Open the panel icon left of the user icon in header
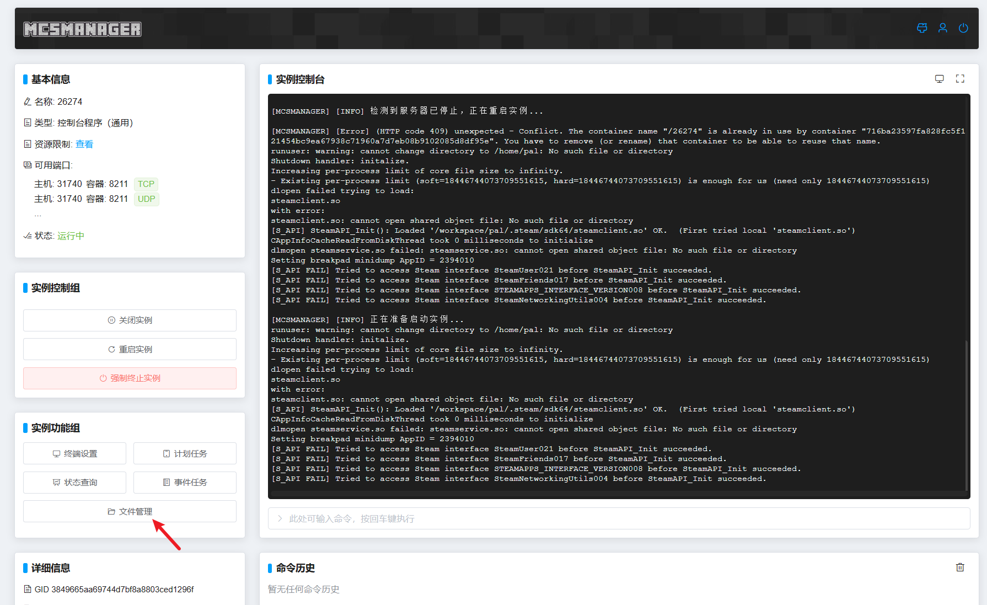This screenshot has height=605, width=987. click(x=922, y=28)
